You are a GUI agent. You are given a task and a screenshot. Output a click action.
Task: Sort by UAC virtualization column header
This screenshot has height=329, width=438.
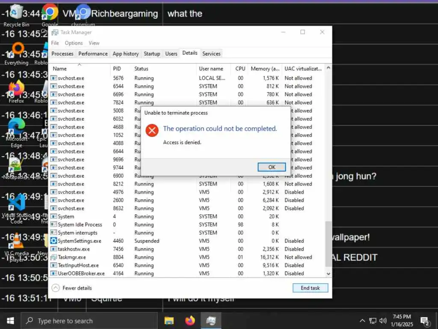303,69
